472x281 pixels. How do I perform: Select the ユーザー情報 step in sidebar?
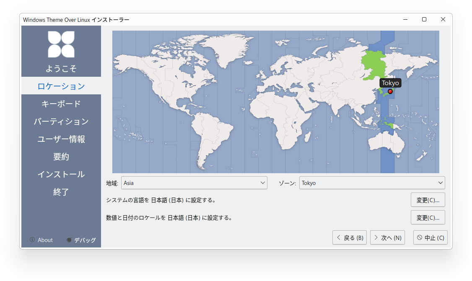[61, 139]
